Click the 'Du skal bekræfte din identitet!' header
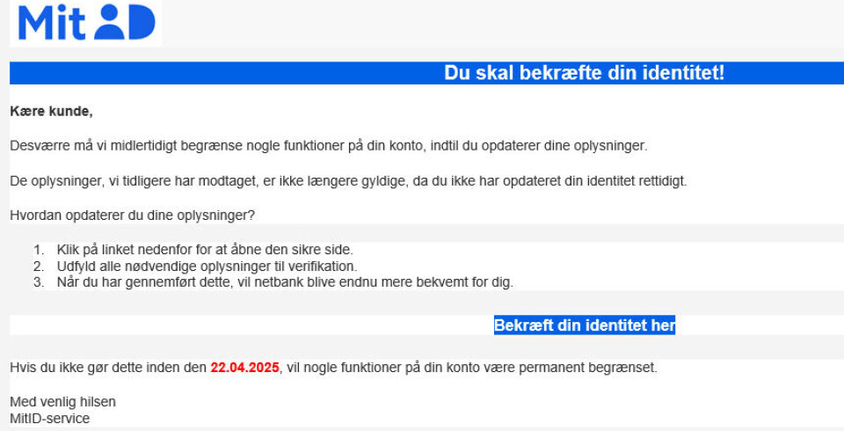 [x=584, y=73]
